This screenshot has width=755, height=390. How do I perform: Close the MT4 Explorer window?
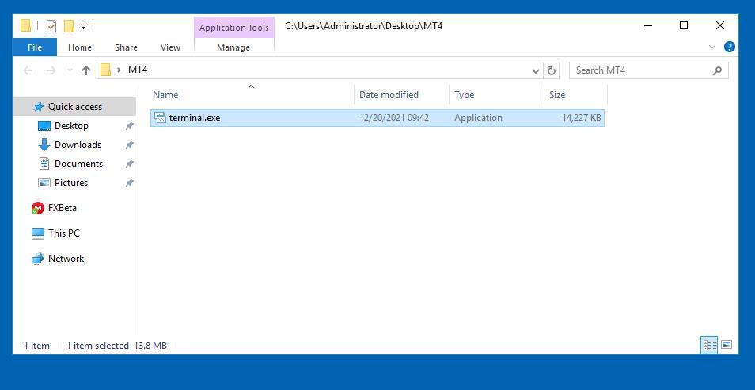click(x=720, y=25)
